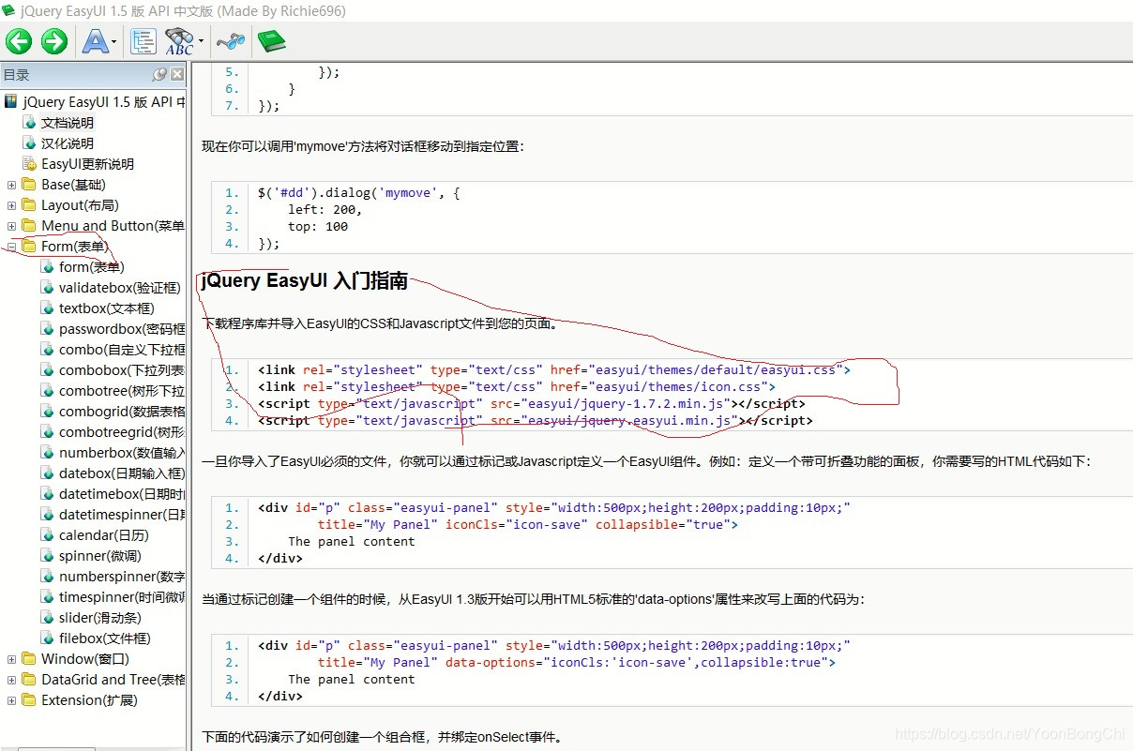Viewport: 1133px width, 751px height.
Task: Open the combobox(下拉列表) page
Action: (122, 370)
